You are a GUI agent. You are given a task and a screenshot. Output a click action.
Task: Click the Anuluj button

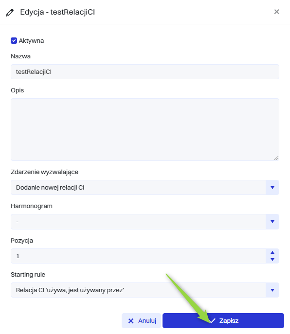pos(141,320)
